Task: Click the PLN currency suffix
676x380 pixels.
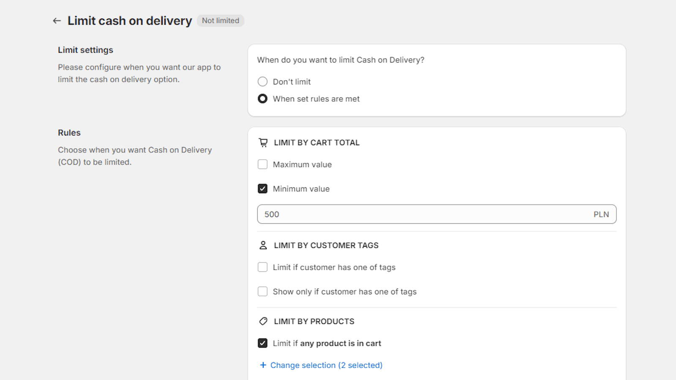Action: 601,214
